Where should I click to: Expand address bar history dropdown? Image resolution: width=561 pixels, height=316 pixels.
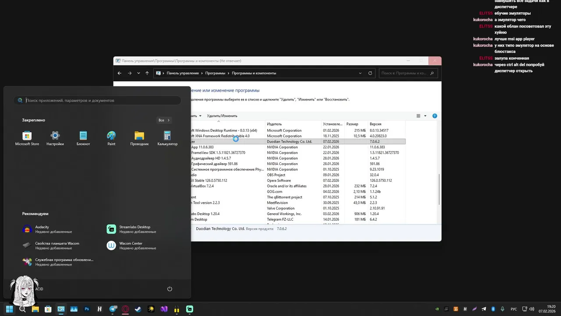[360, 73]
